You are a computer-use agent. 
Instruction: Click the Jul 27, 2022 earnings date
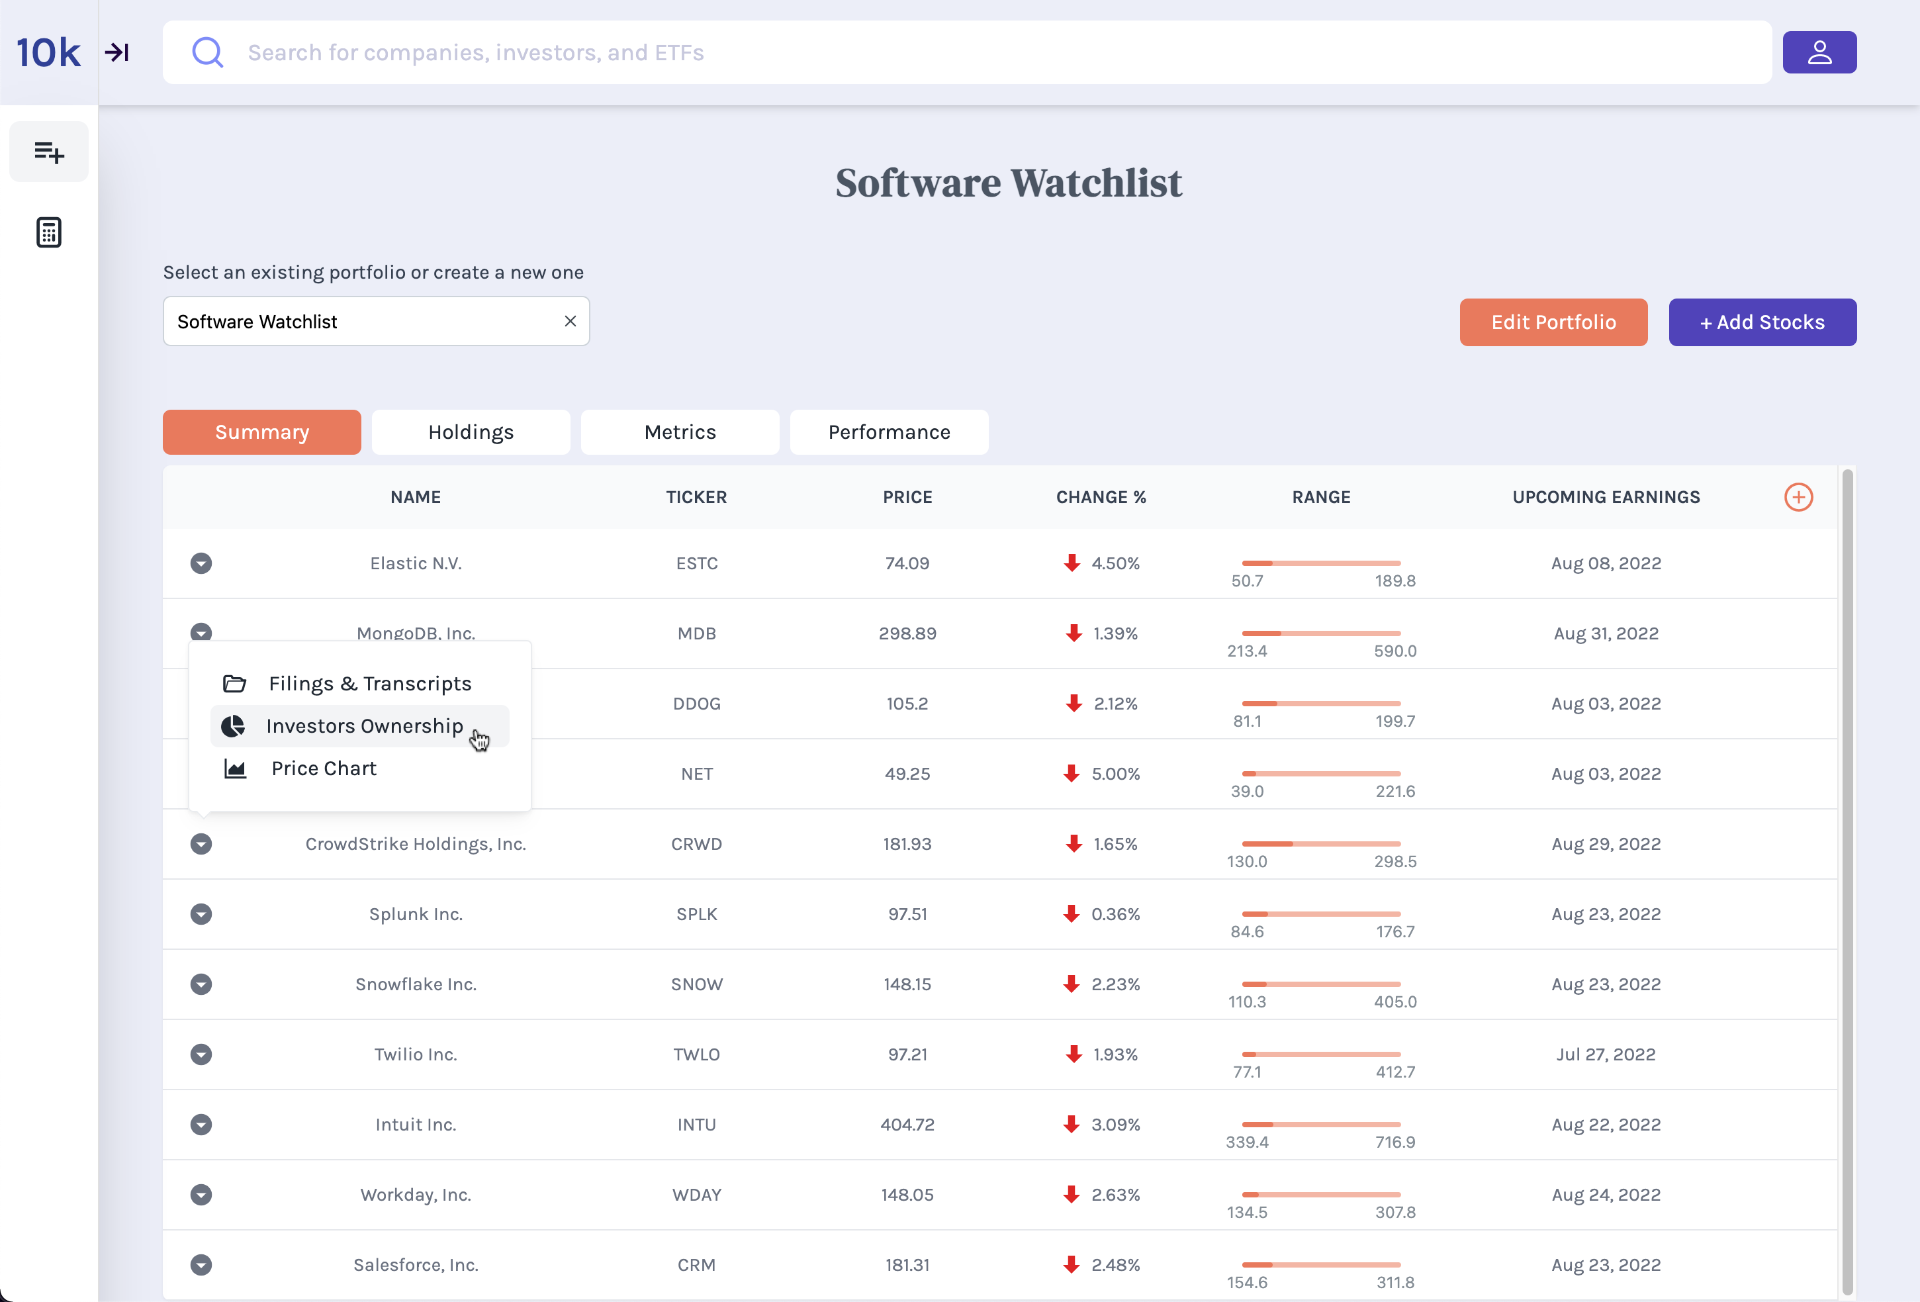[1606, 1055]
